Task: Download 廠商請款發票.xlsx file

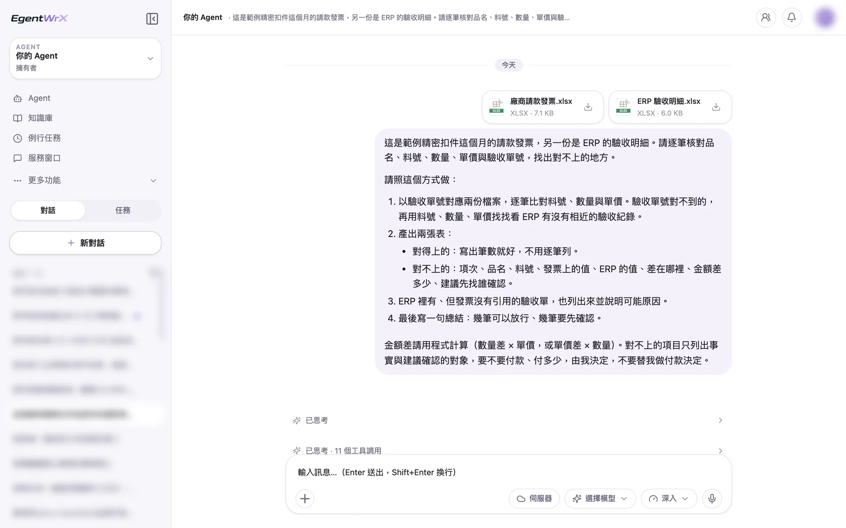Action: click(x=588, y=107)
